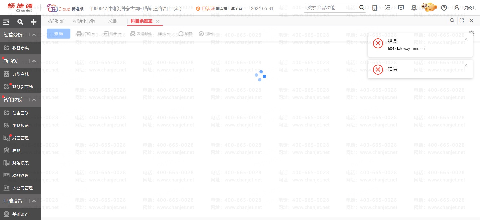The width and height of the screenshot is (480, 220).
Task: Click 发送邮件 in the toolbar
Action: [x=141, y=34]
